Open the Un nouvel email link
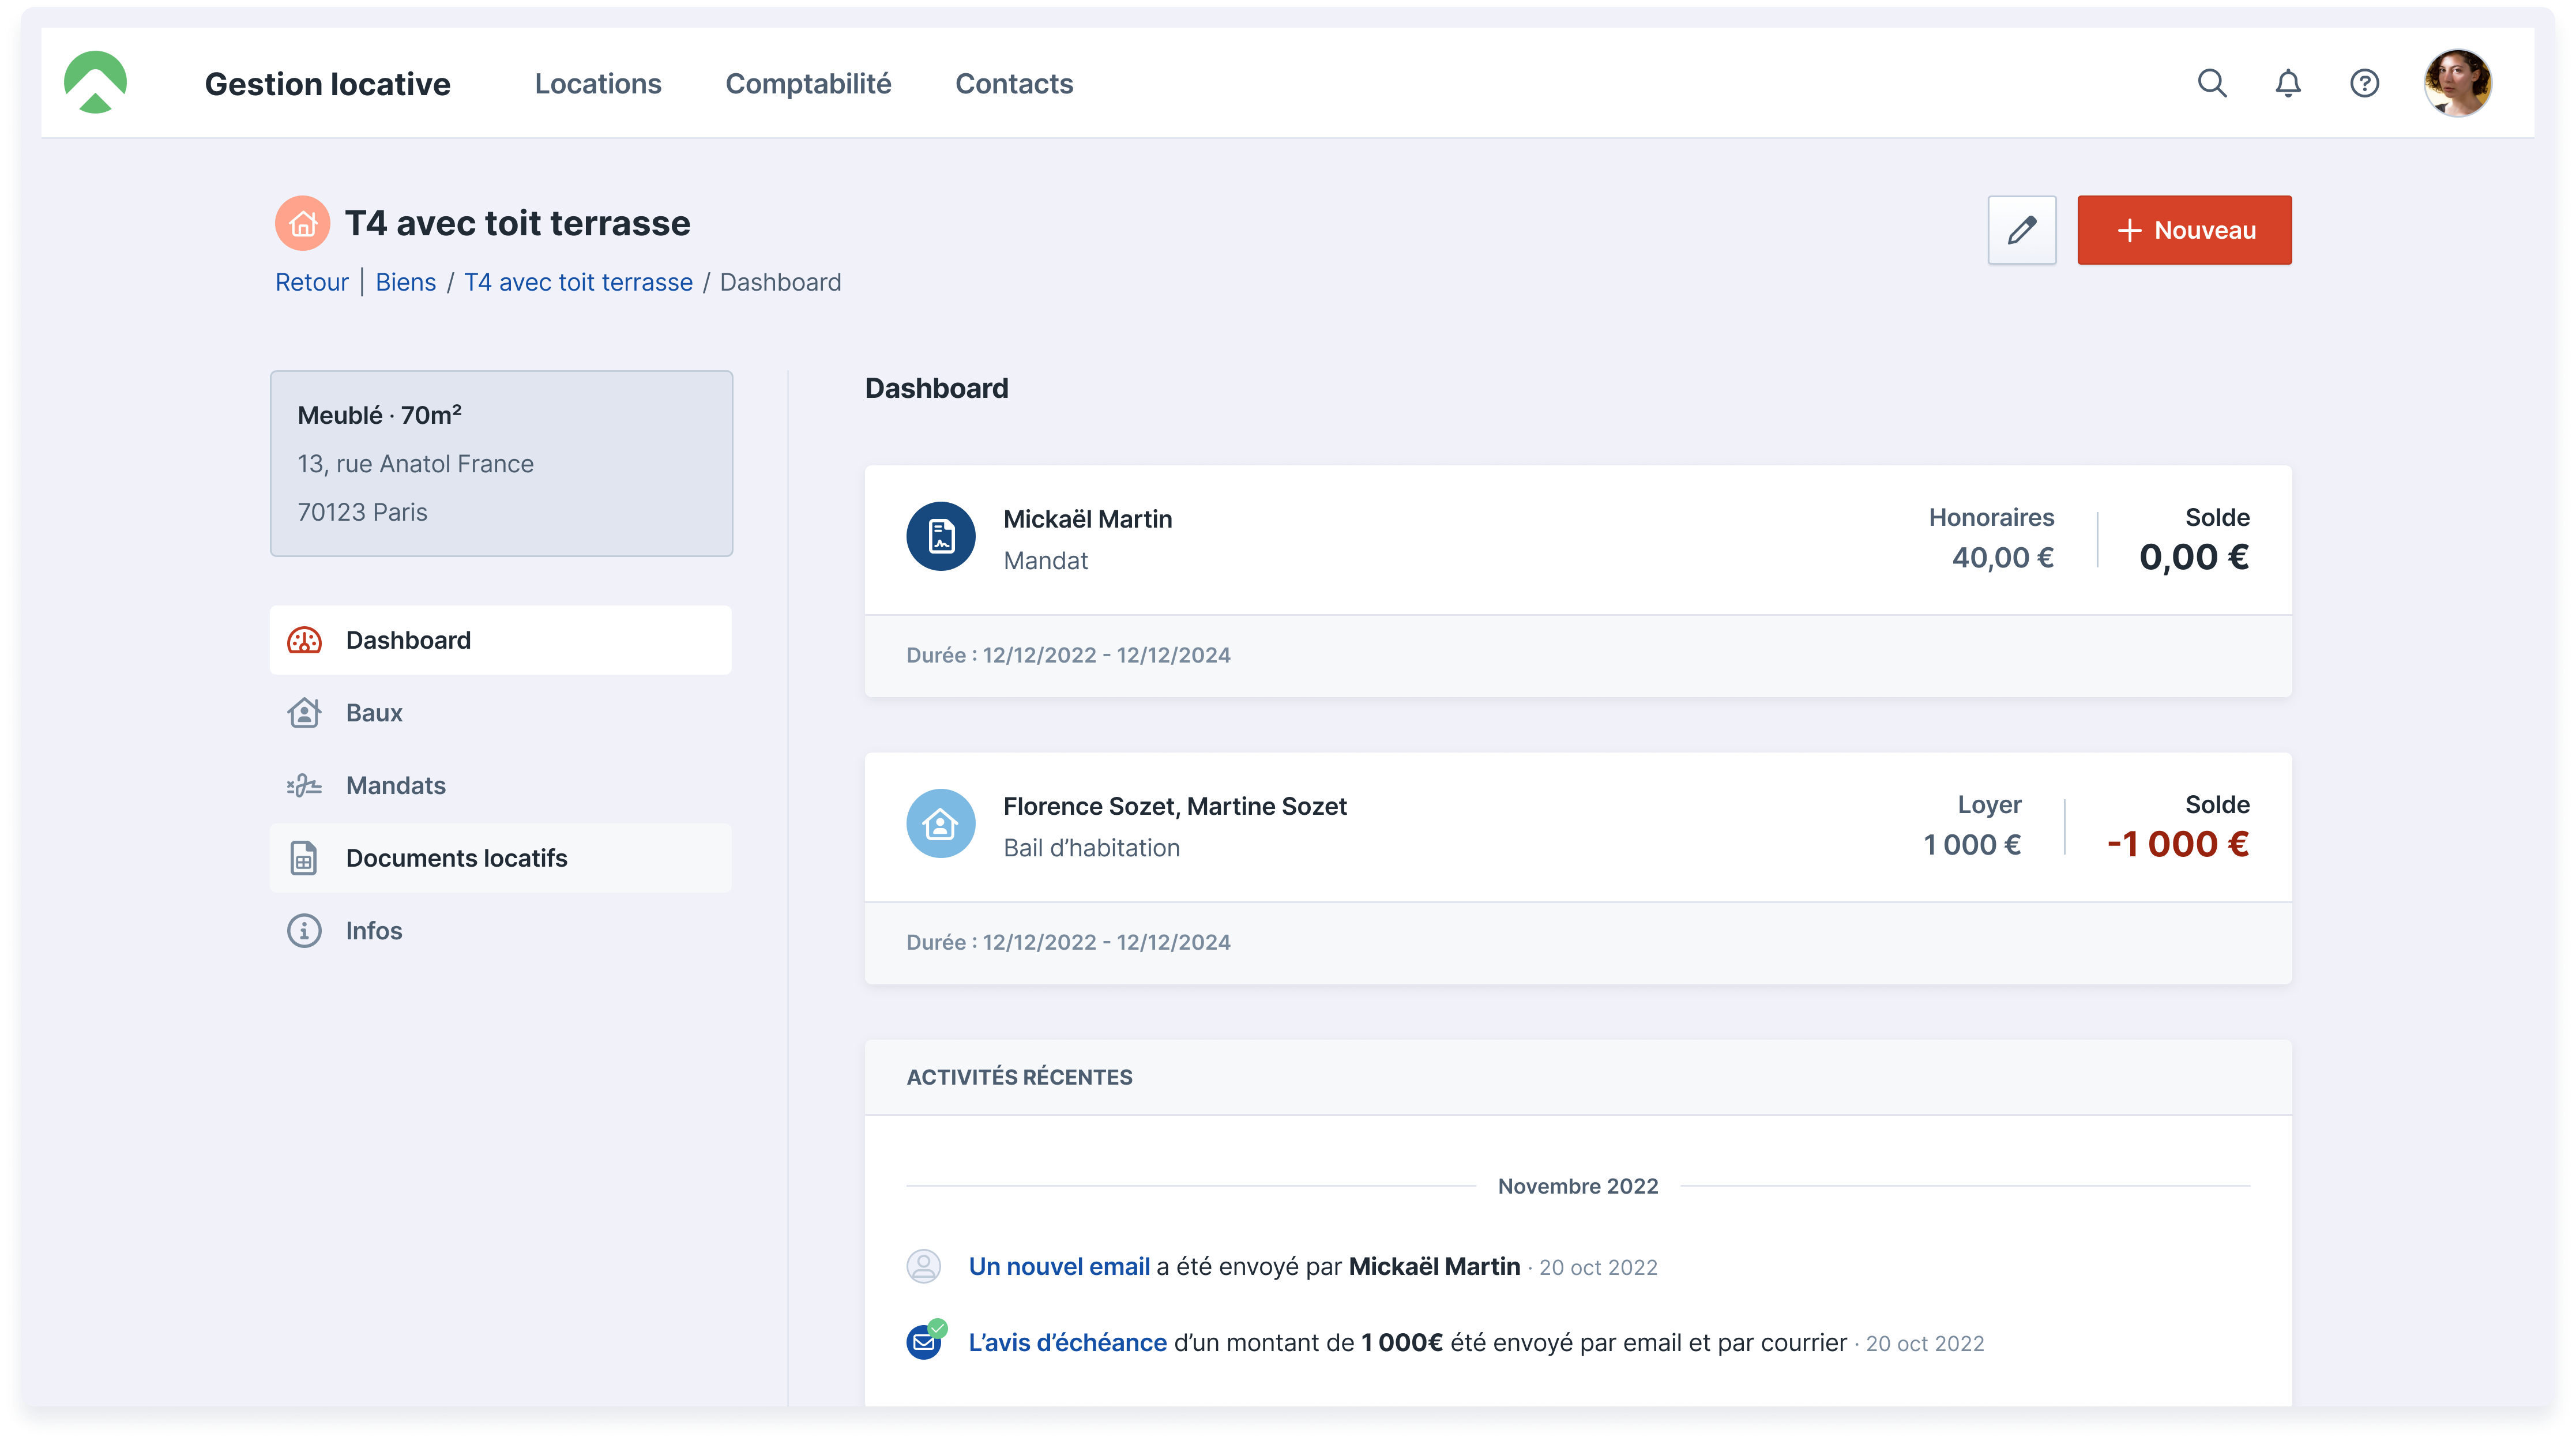The image size is (2576, 1441). point(1059,1267)
